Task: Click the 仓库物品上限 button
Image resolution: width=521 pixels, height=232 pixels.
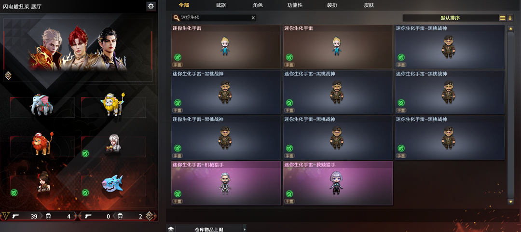Action: click(209, 229)
